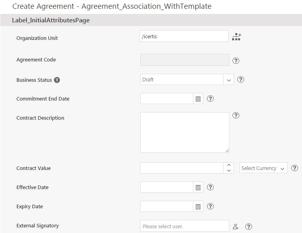Viewport: 302px width, 233px height.
Task: Click the T badge next to Business Status
Action: tap(57, 80)
